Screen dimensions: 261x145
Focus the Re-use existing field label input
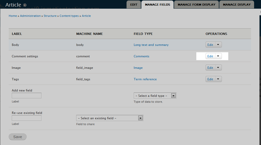coord(27,118)
